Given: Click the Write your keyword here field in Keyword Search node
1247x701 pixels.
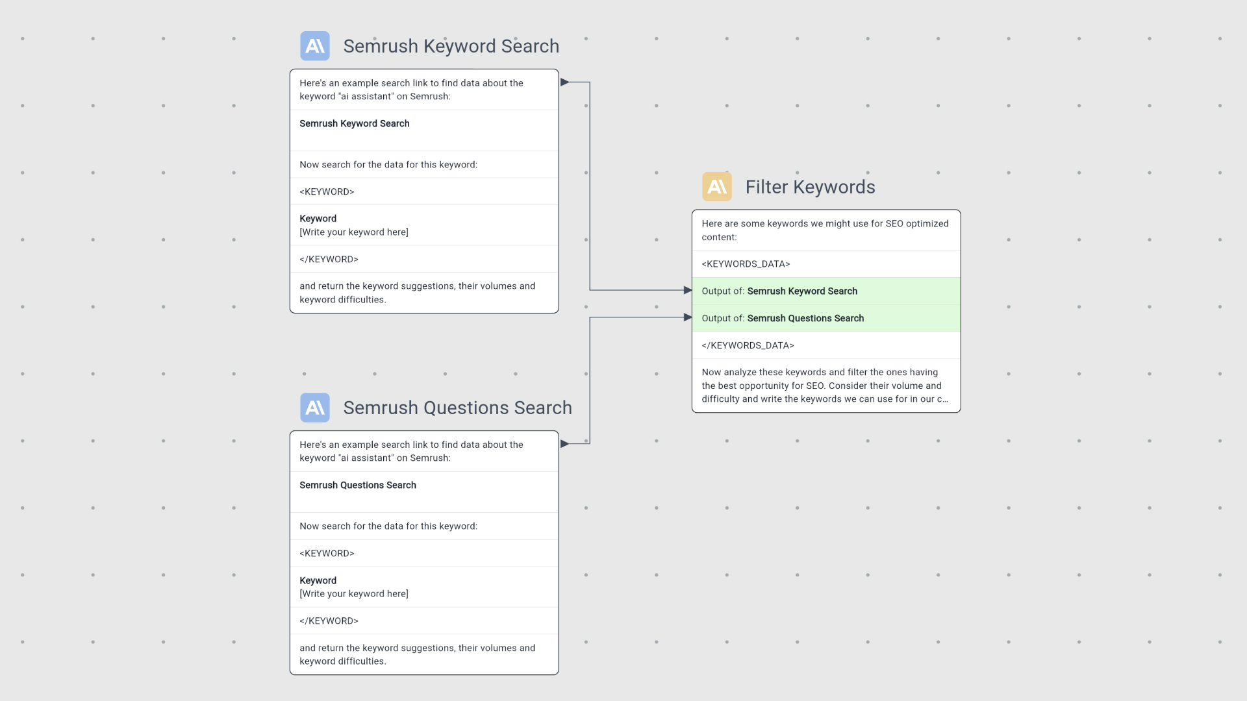Looking at the screenshot, I should (354, 232).
